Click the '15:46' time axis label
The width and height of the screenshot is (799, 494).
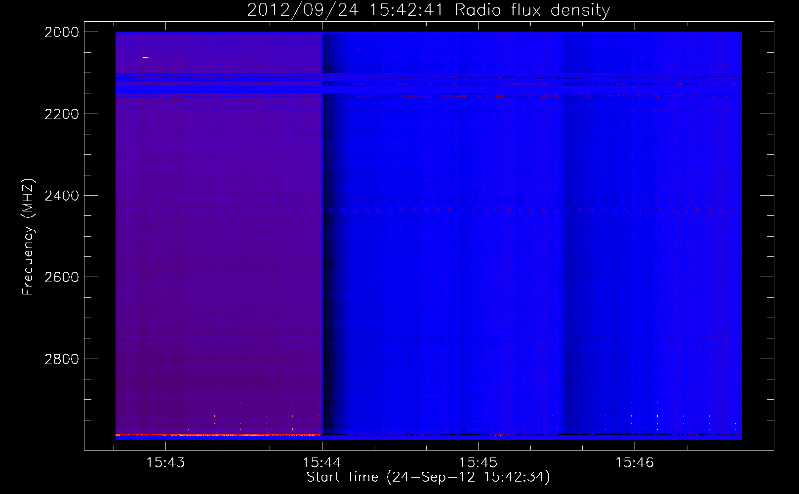635,462
